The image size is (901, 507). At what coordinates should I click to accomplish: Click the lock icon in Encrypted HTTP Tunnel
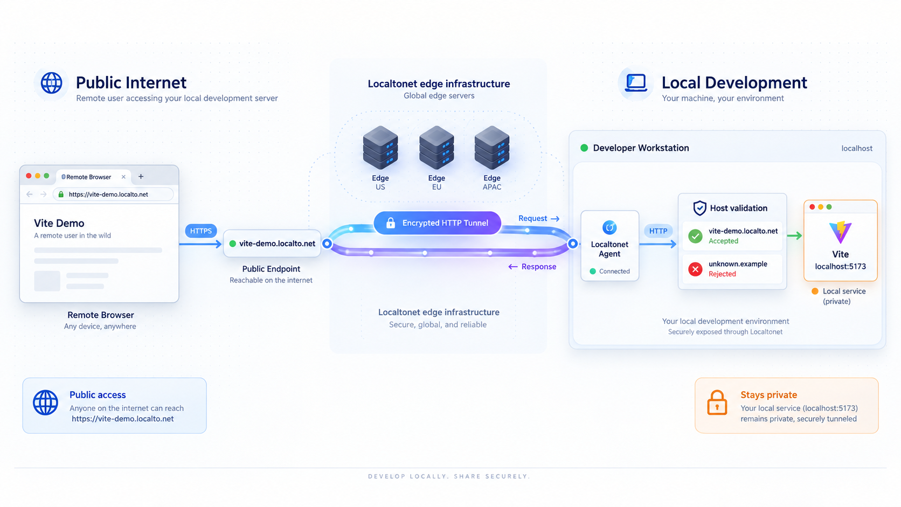391,223
